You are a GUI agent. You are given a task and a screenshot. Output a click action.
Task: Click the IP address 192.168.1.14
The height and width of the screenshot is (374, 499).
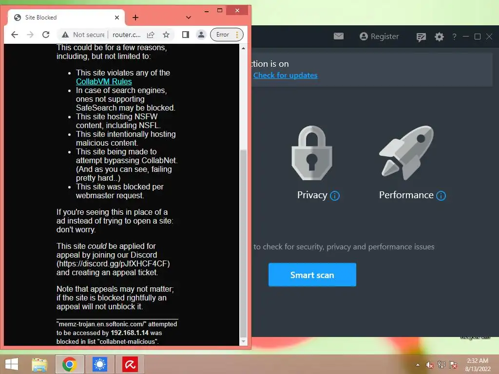130,333
